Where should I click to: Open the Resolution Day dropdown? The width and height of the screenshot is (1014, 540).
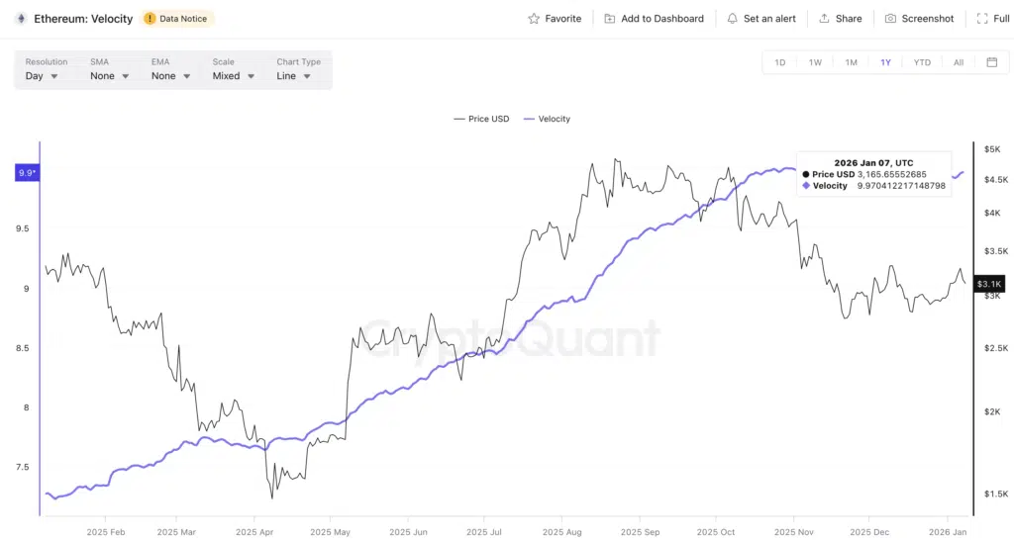point(42,76)
